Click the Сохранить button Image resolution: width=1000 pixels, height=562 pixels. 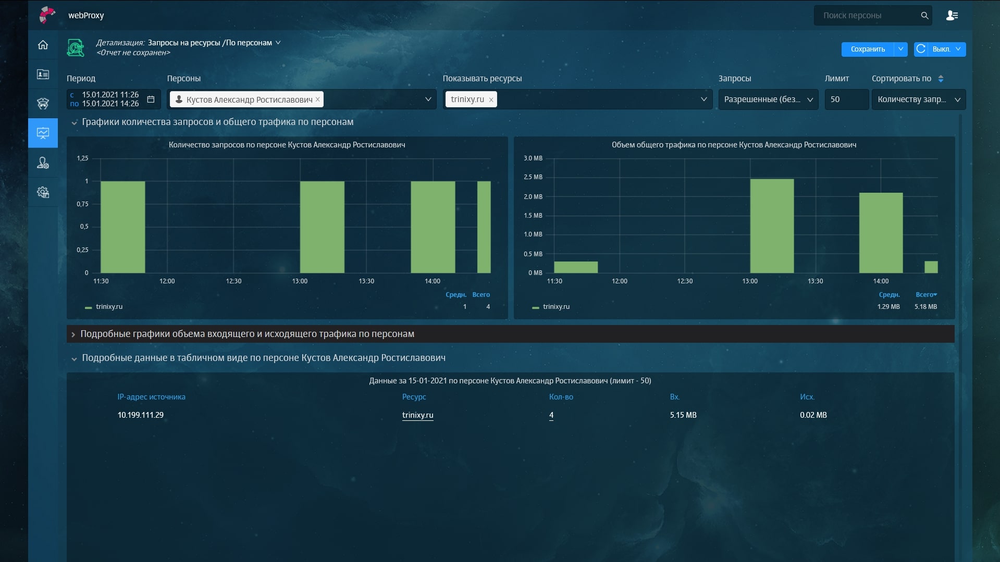tap(867, 49)
